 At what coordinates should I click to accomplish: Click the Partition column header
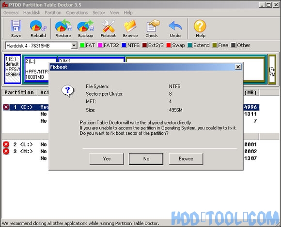tap(19, 93)
